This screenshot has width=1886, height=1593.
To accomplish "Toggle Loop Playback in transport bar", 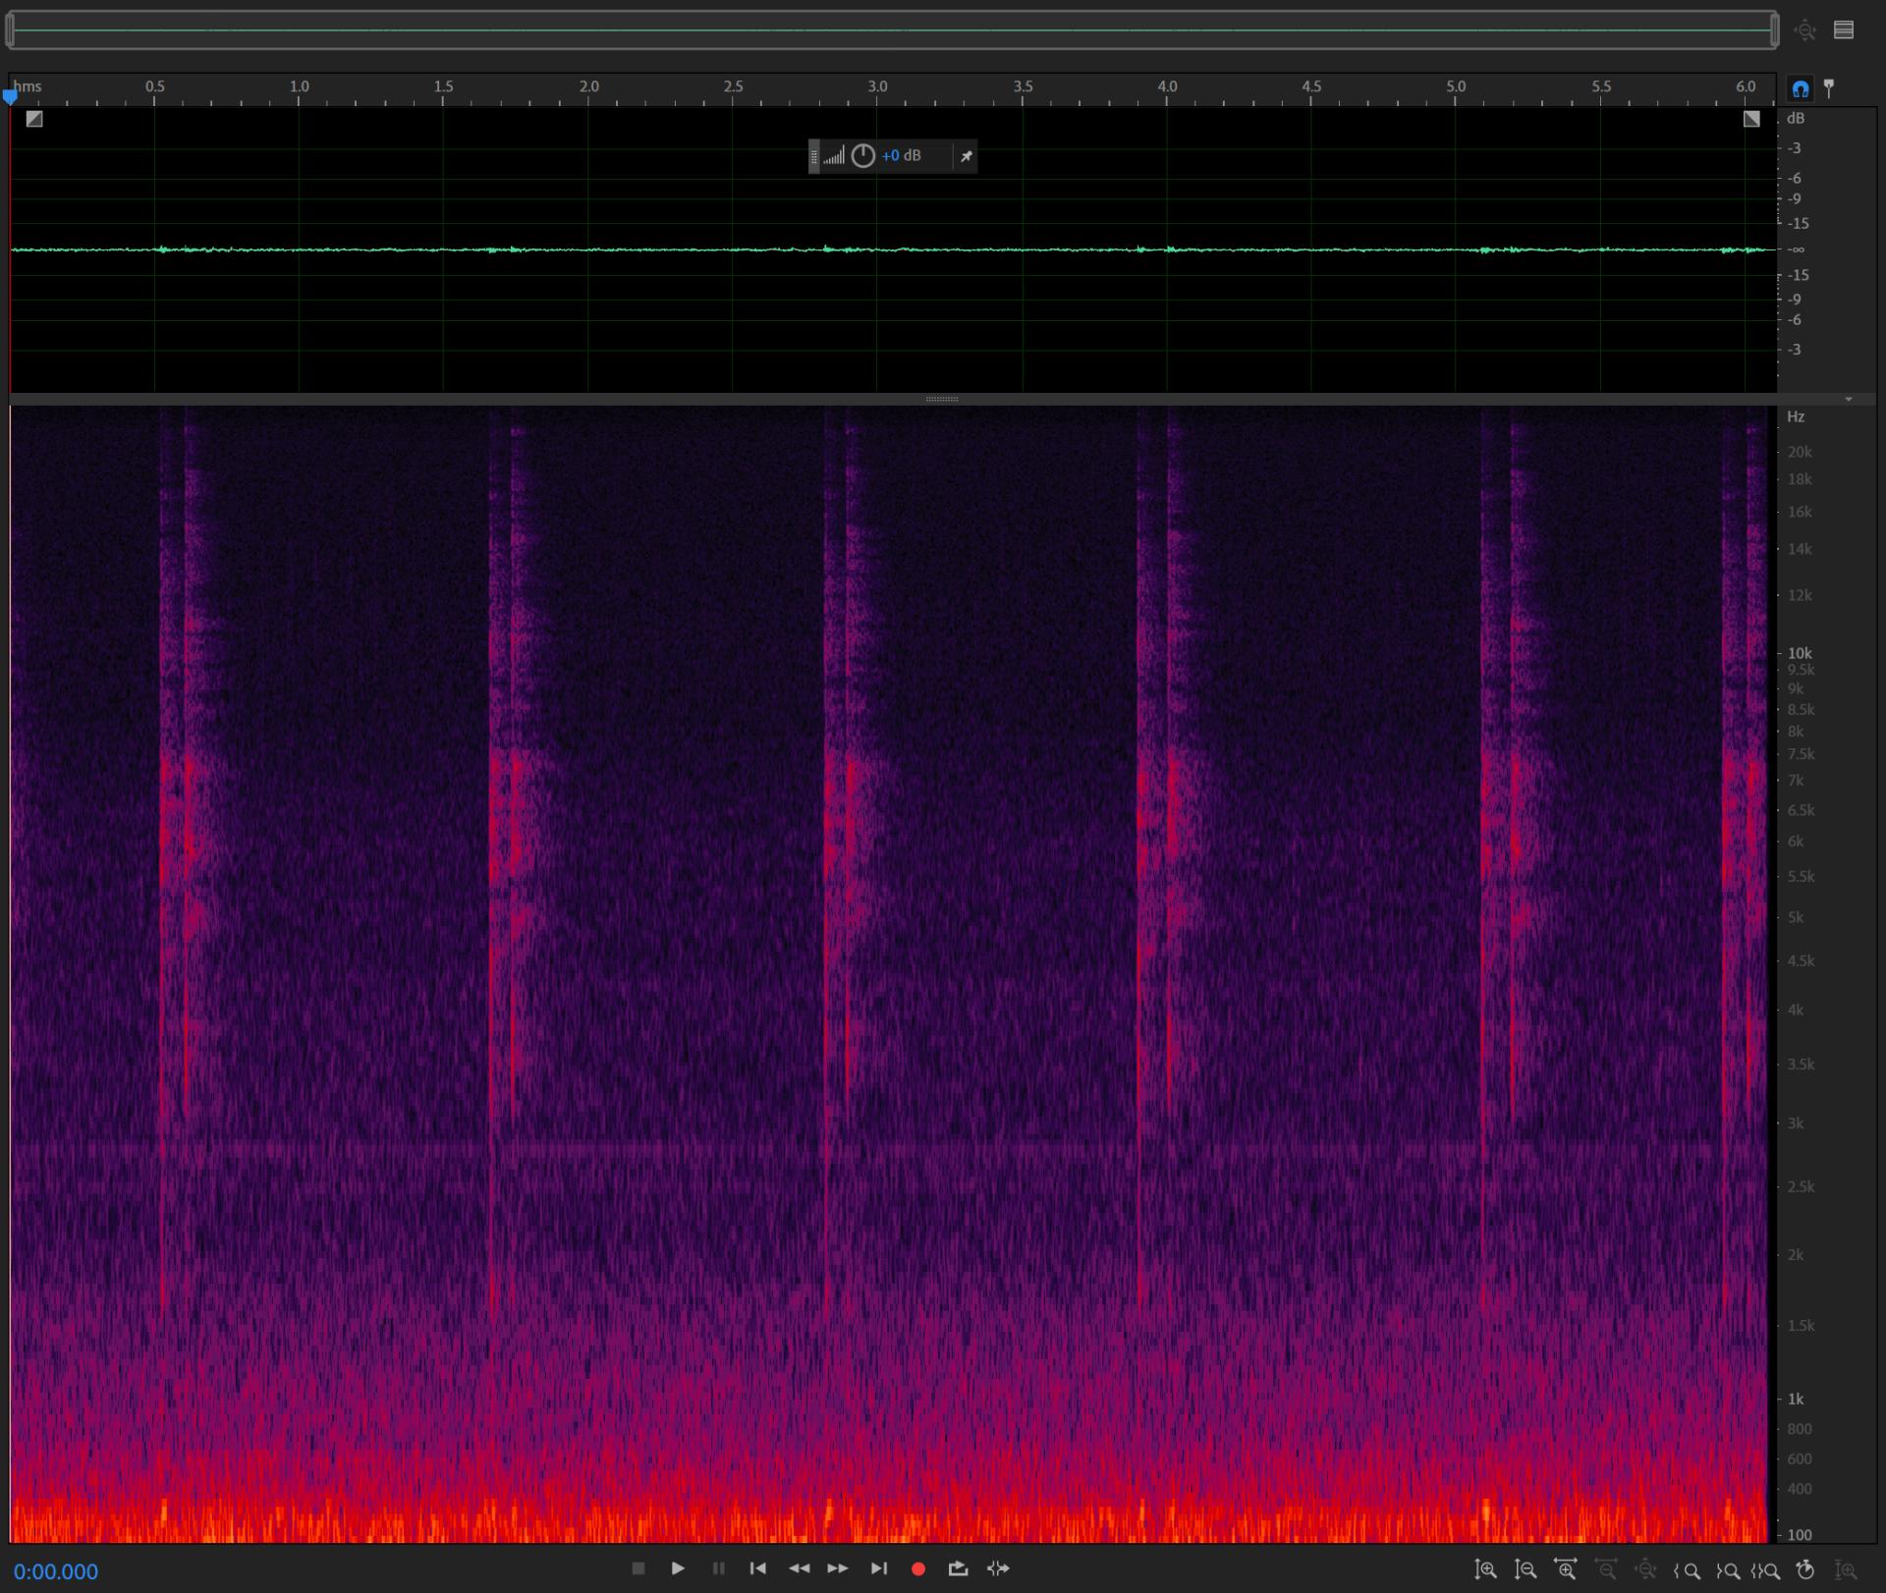I will coord(958,1568).
